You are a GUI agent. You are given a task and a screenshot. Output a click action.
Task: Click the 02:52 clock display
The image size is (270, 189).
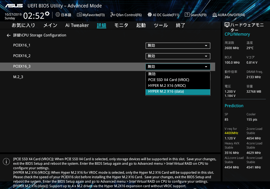pyautogui.click(x=34, y=16)
